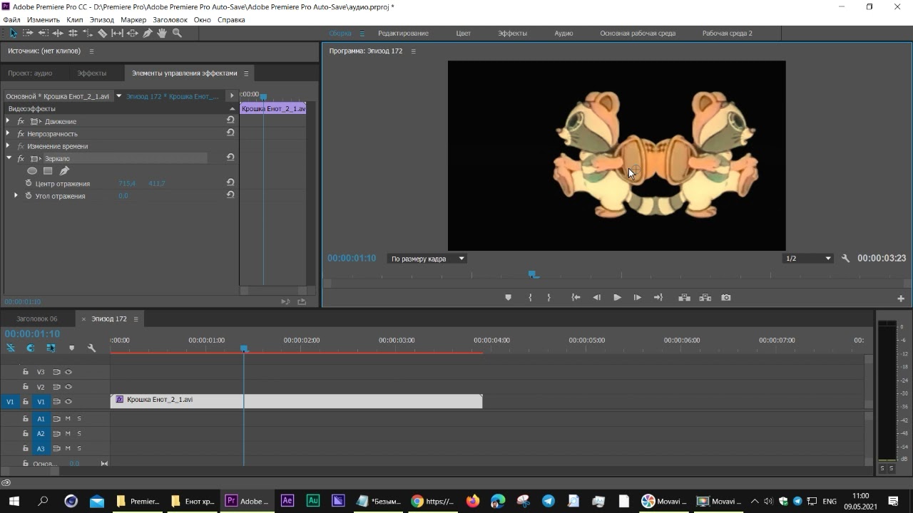913x513 pixels.
Task: Click the Extract button
Action: click(705, 298)
